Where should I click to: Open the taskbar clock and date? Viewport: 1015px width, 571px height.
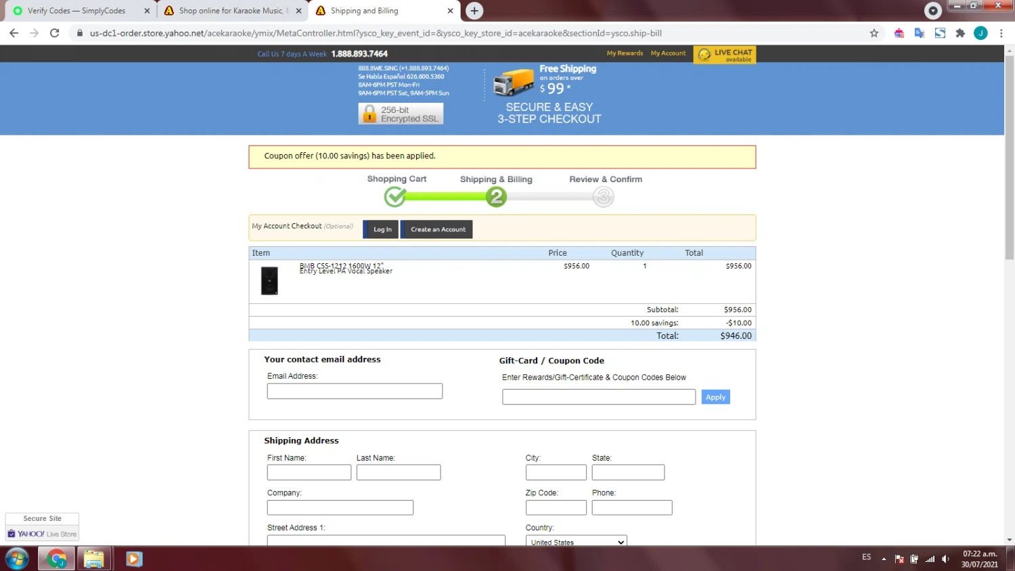[x=980, y=559]
